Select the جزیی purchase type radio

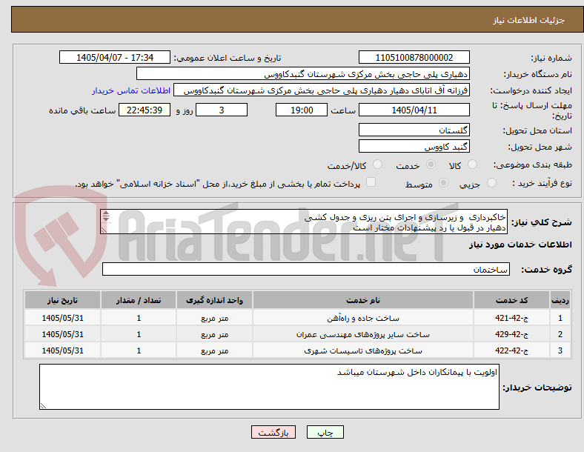point(491,183)
